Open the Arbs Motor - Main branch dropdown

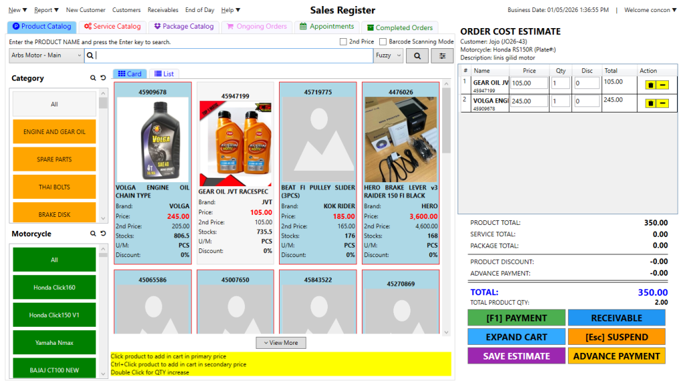pyautogui.click(x=46, y=56)
